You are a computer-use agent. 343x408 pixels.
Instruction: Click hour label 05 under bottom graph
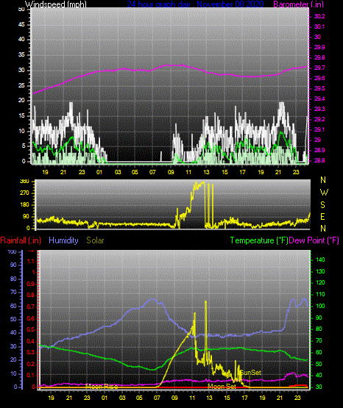click(139, 398)
